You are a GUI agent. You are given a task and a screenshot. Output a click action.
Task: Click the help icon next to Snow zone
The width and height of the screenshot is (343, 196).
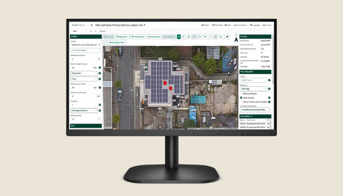(x=99, y=73)
